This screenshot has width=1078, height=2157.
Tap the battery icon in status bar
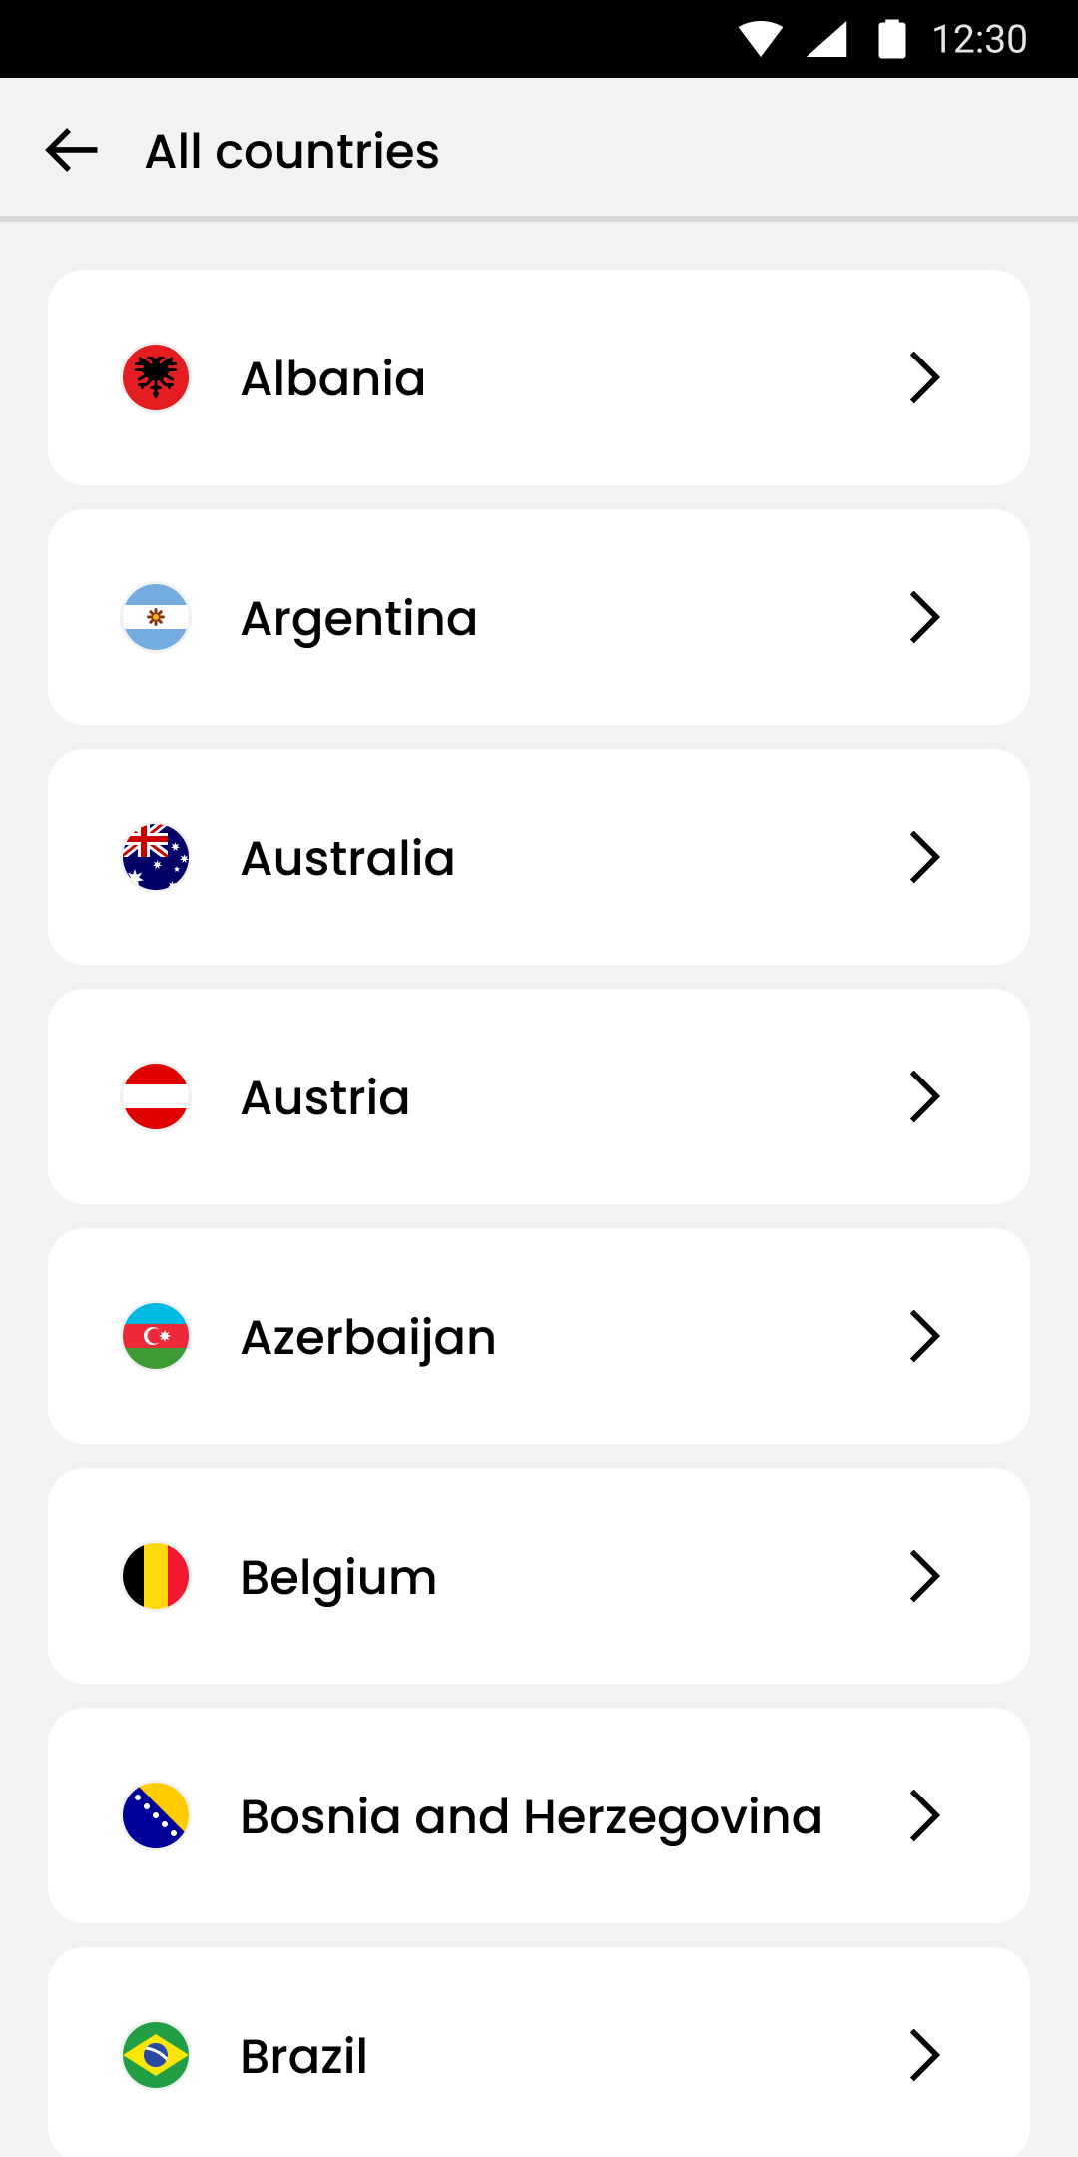tap(892, 39)
